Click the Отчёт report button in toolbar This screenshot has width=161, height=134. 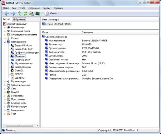[x=51, y=14]
